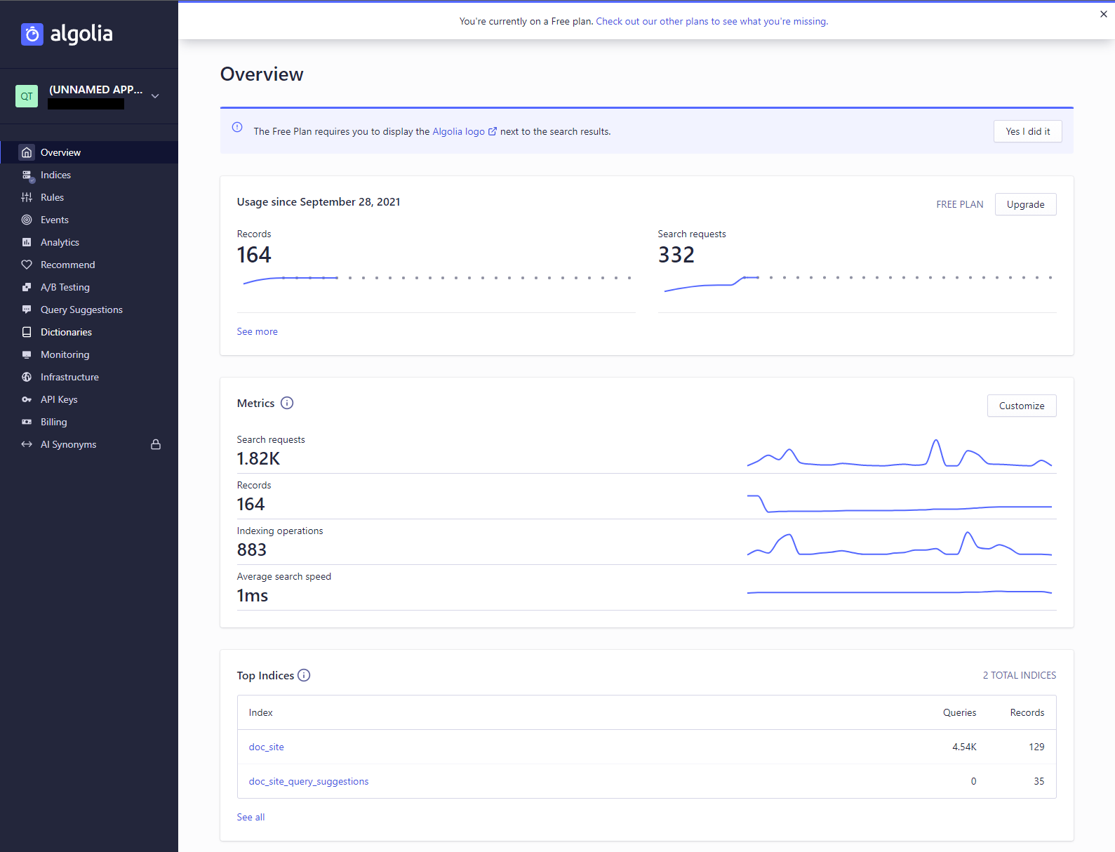Click the Metrics info icon
This screenshot has height=852, width=1115.
coord(287,403)
